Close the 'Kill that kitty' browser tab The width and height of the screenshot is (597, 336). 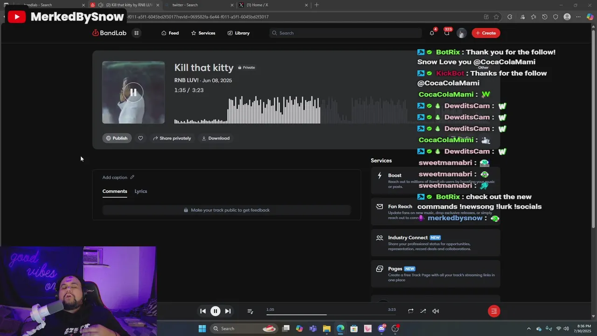tap(158, 5)
